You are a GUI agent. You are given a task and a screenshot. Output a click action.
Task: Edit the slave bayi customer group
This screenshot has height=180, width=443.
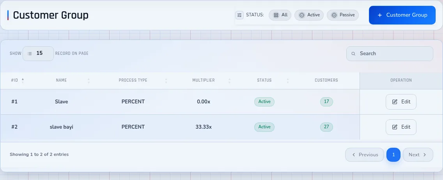pos(401,127)
